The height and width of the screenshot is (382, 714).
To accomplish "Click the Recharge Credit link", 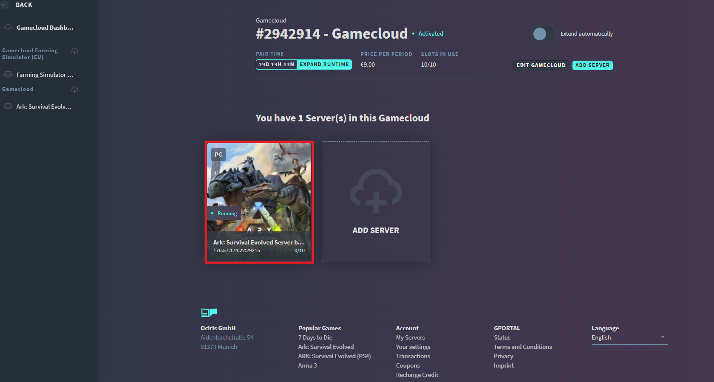I will point(416,375).
